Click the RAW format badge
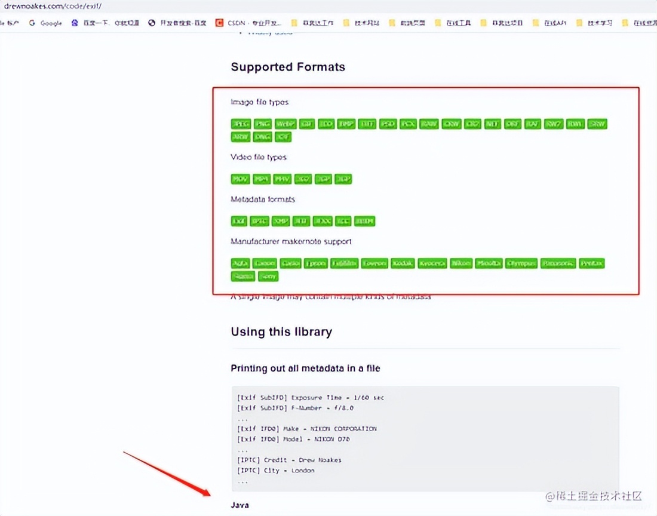The image size is (657, 516). coord(429,124)
